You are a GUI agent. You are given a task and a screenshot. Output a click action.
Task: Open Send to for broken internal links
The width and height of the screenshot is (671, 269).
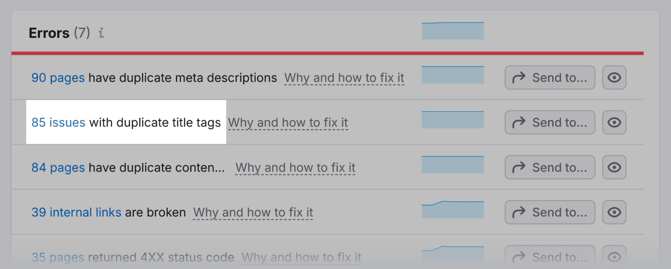tap(550, 212)
